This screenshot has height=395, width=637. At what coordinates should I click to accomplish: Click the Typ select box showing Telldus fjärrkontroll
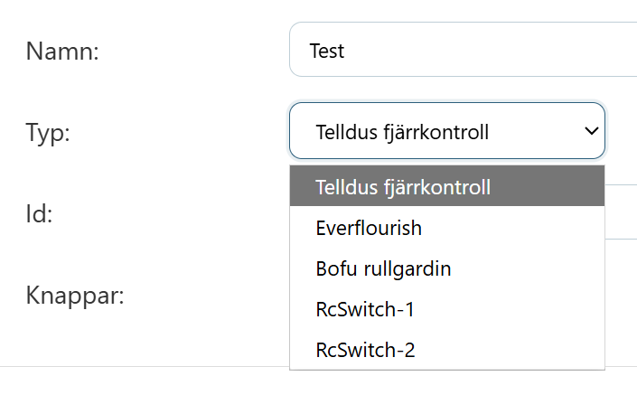click(434, 131)
